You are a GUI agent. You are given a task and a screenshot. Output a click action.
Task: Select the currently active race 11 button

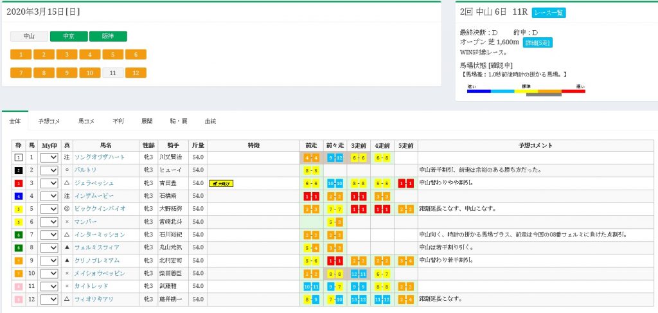(113, 73)
